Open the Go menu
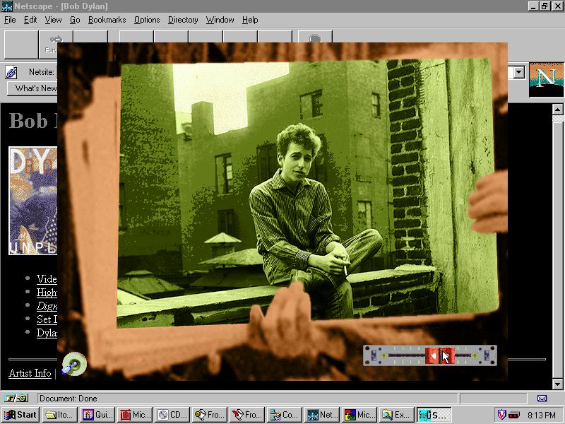Image resolution: width=565 pixels, height=424 pixels. [x=75, y=20]
